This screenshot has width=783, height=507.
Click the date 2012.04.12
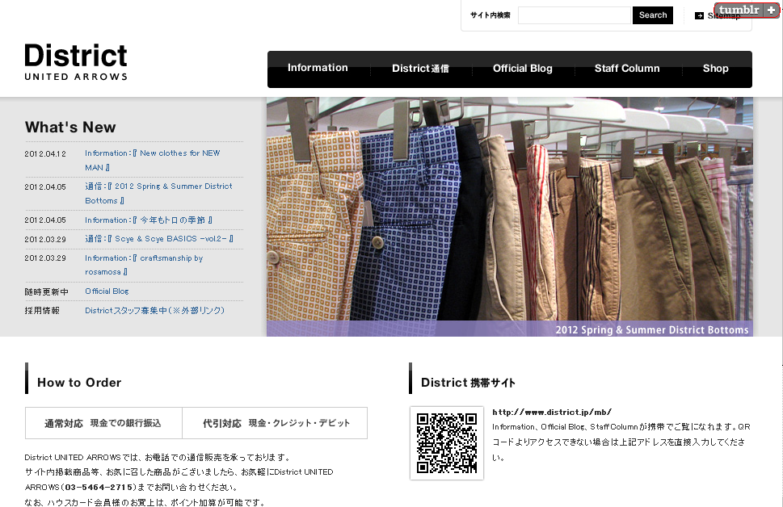click(x=45, y=153)
